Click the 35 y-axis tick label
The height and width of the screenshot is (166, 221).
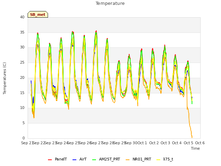[22, 32]
